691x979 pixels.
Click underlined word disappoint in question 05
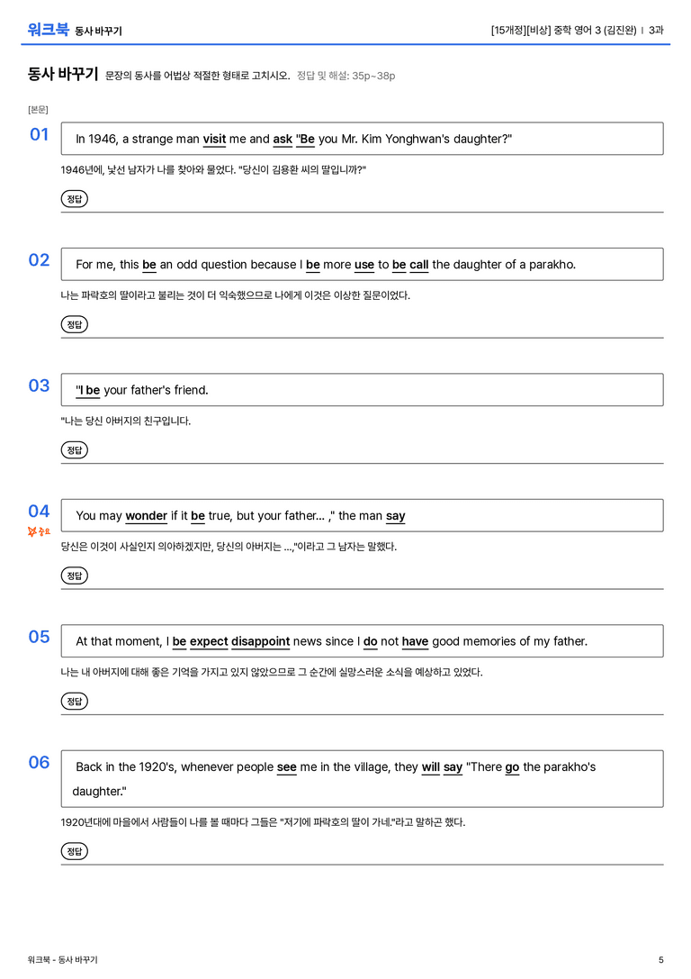click(261, 641)
